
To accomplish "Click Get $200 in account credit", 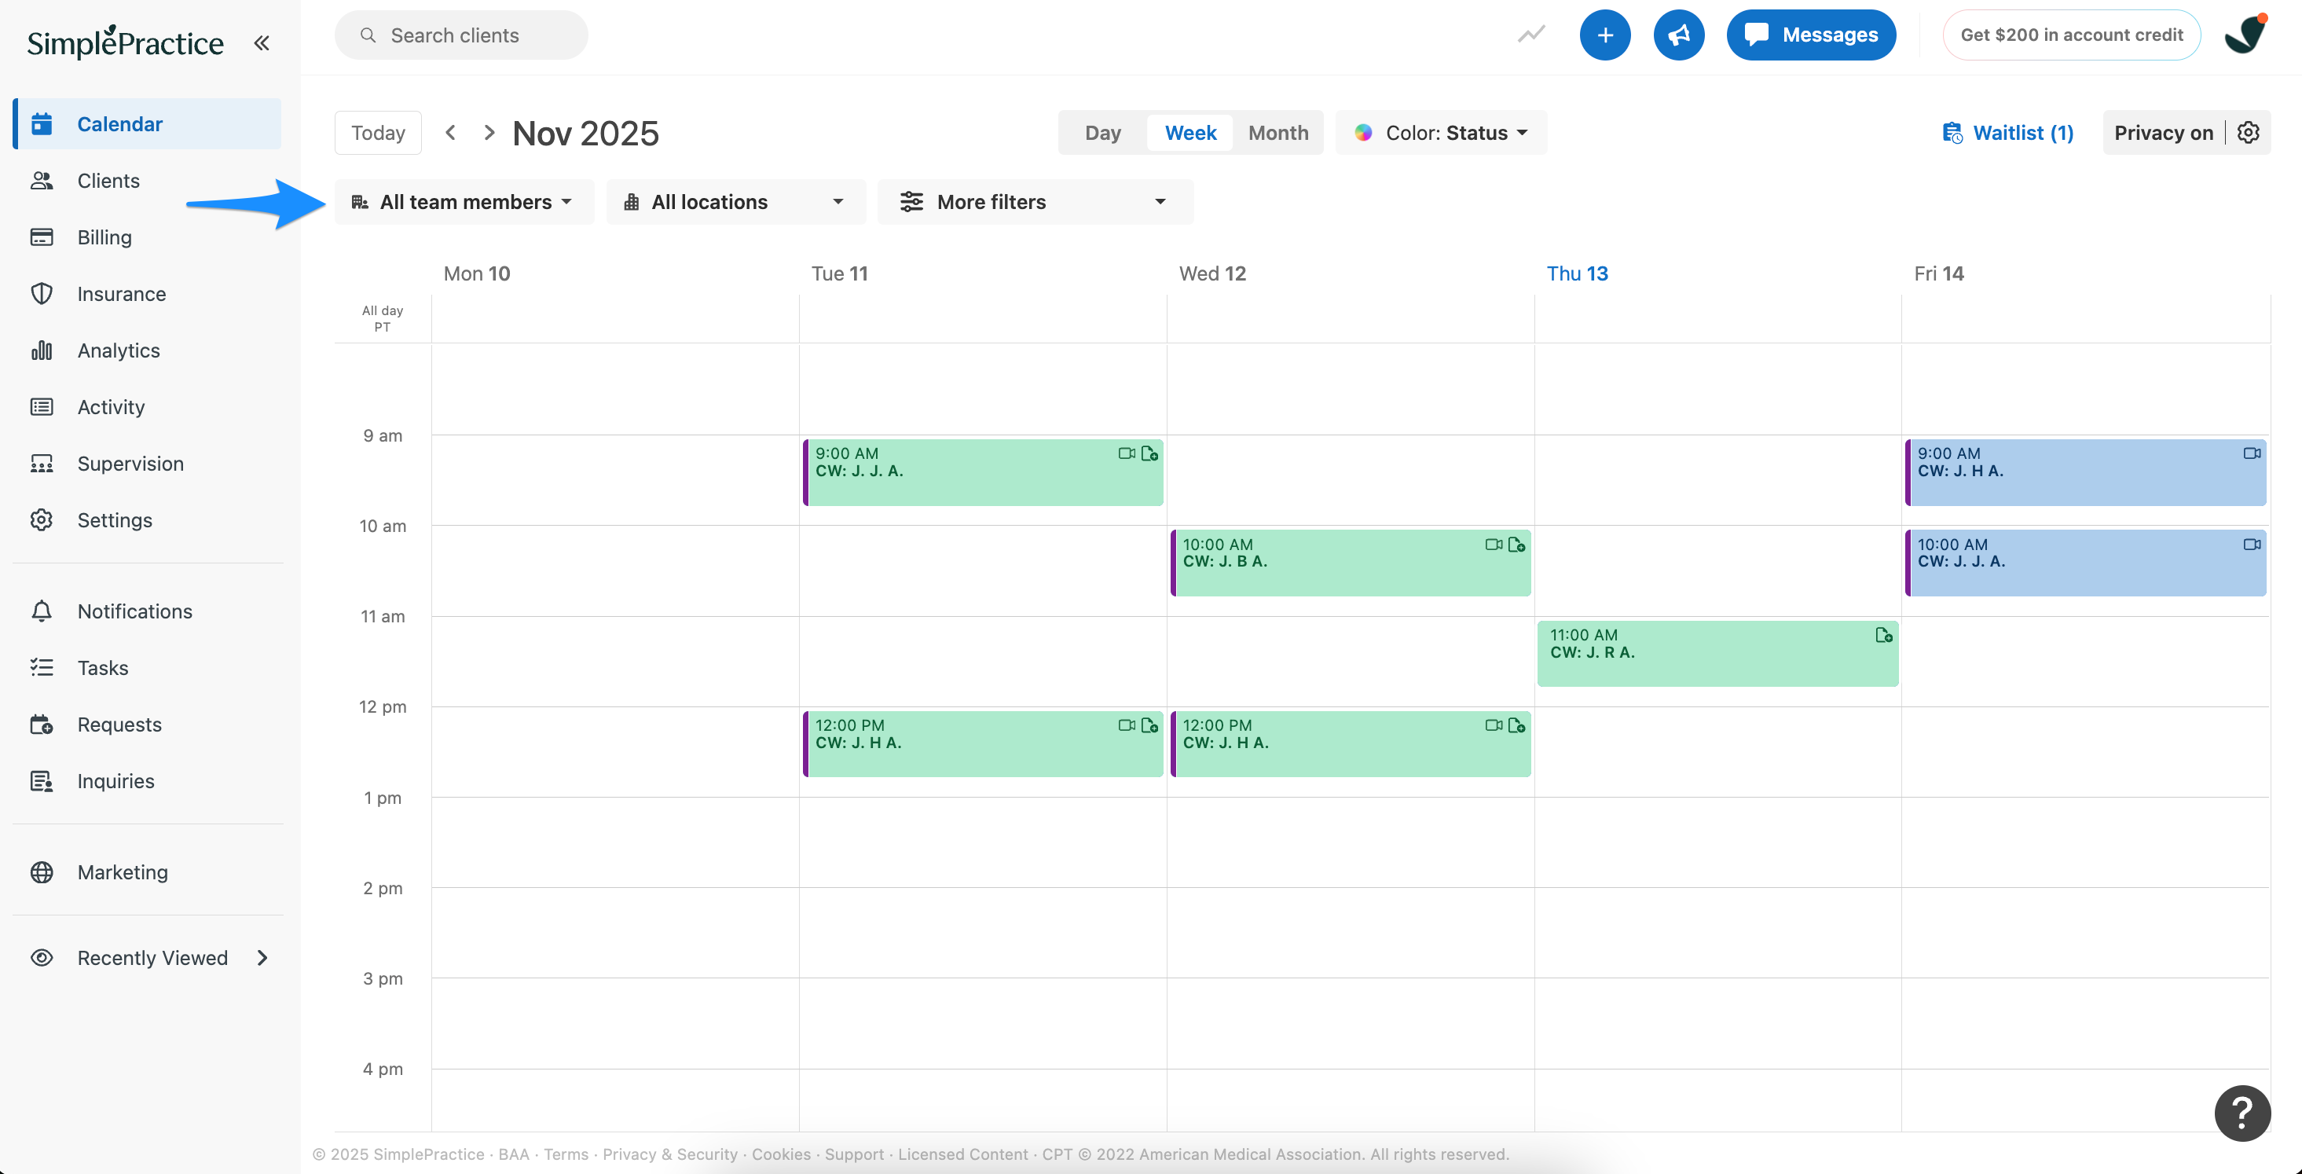I will (2072, 35).
